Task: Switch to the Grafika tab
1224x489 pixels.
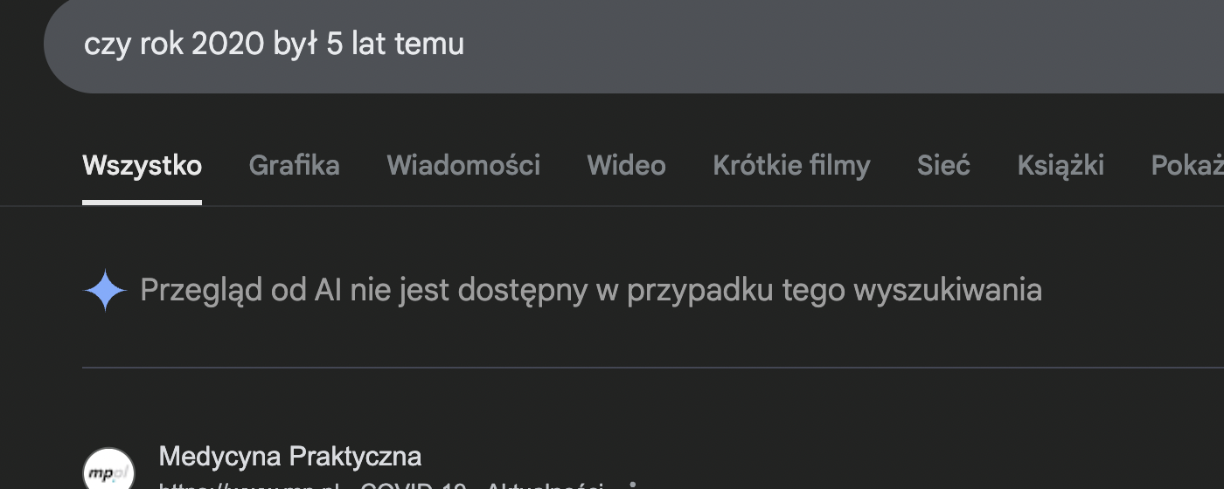Action: [294, 165]
